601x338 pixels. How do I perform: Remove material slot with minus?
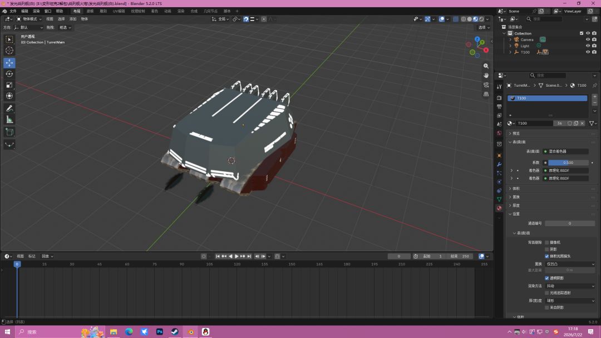point(594,103)
